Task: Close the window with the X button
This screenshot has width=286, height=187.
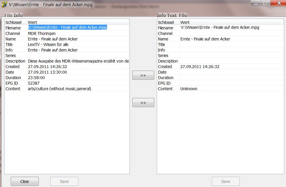Action: click(279, 3)
